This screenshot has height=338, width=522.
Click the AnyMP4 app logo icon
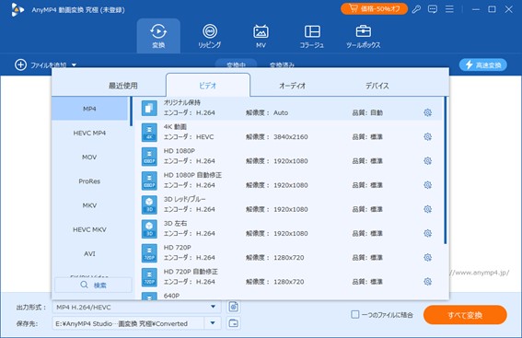click(17, 9)
